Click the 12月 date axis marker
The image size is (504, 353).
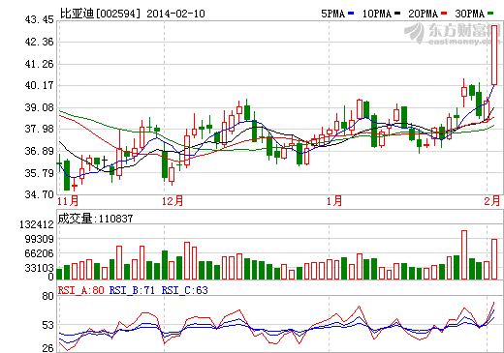click(x=173, y=201)
